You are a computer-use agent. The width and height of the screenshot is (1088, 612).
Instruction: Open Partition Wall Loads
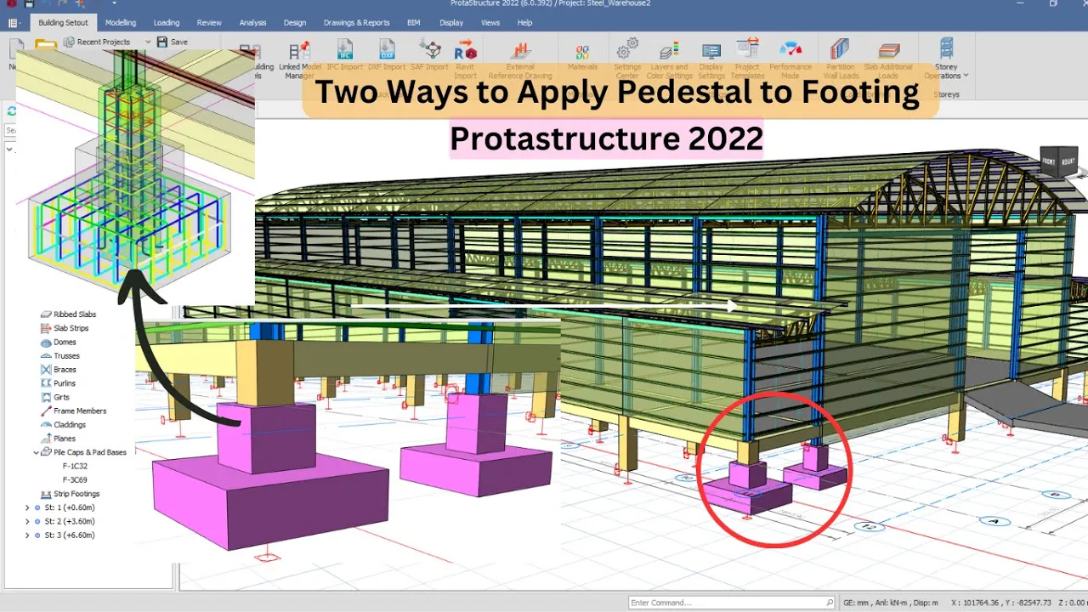click(x=841, y=59)
